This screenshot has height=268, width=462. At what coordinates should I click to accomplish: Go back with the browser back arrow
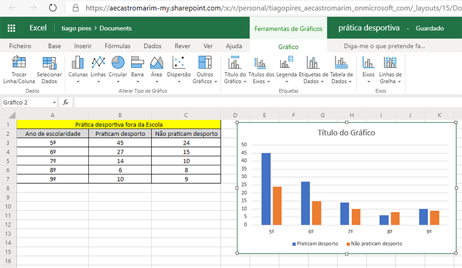coord(13,7)
